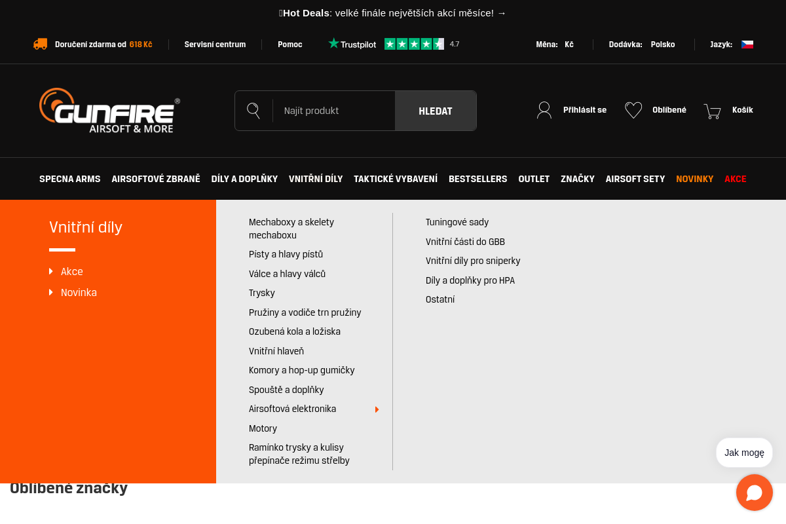Screen dimensions: 786x524
Task: Open the Dodávka country selector
Action: point(642,45)
